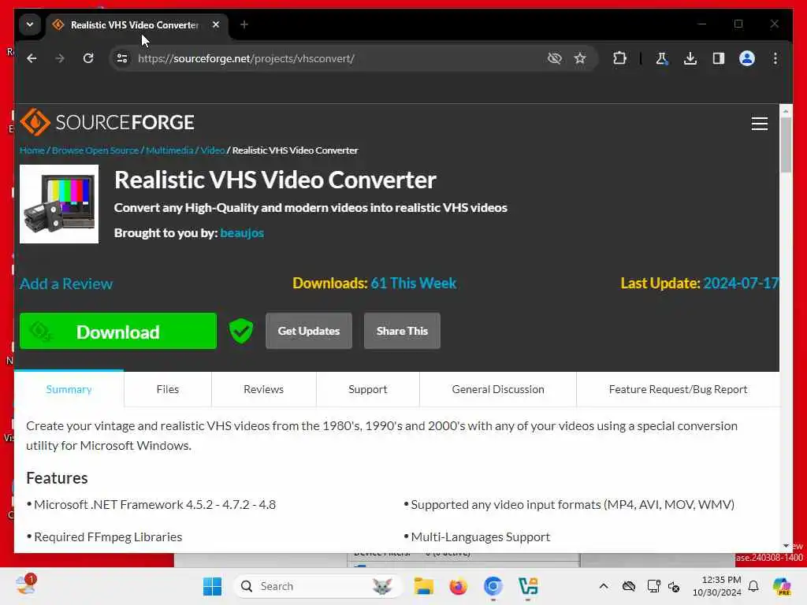This screenshot has width=807, height=605.
Task: Open the General Discussion tab
Action: point(498,389)
